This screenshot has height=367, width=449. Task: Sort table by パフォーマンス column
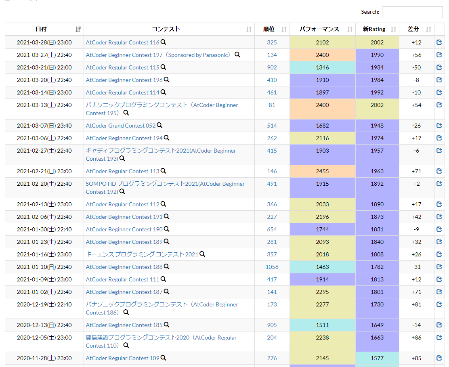coord(323,29)
